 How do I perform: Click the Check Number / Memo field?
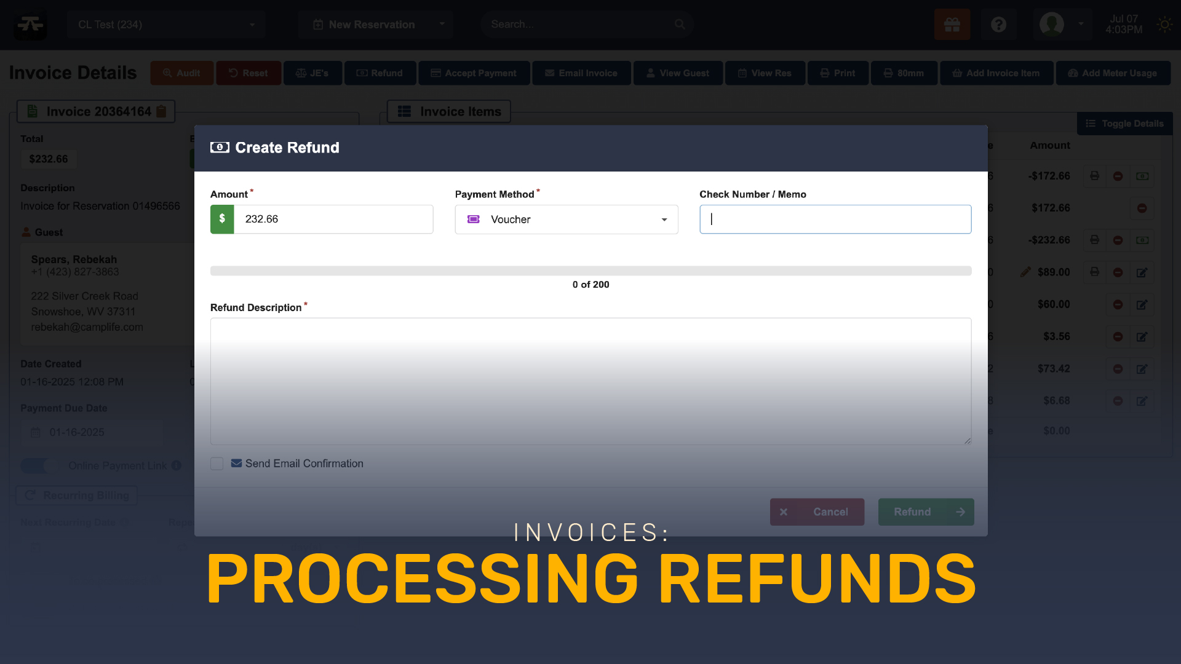835,219
